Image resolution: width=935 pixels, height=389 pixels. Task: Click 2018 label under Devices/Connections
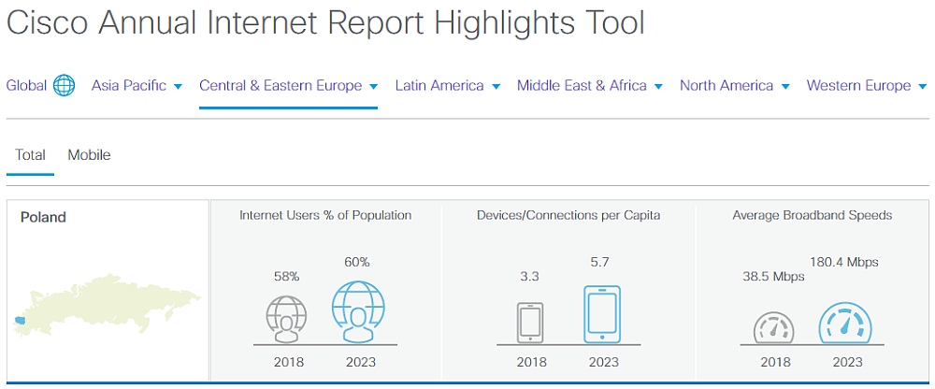(531, 362)
